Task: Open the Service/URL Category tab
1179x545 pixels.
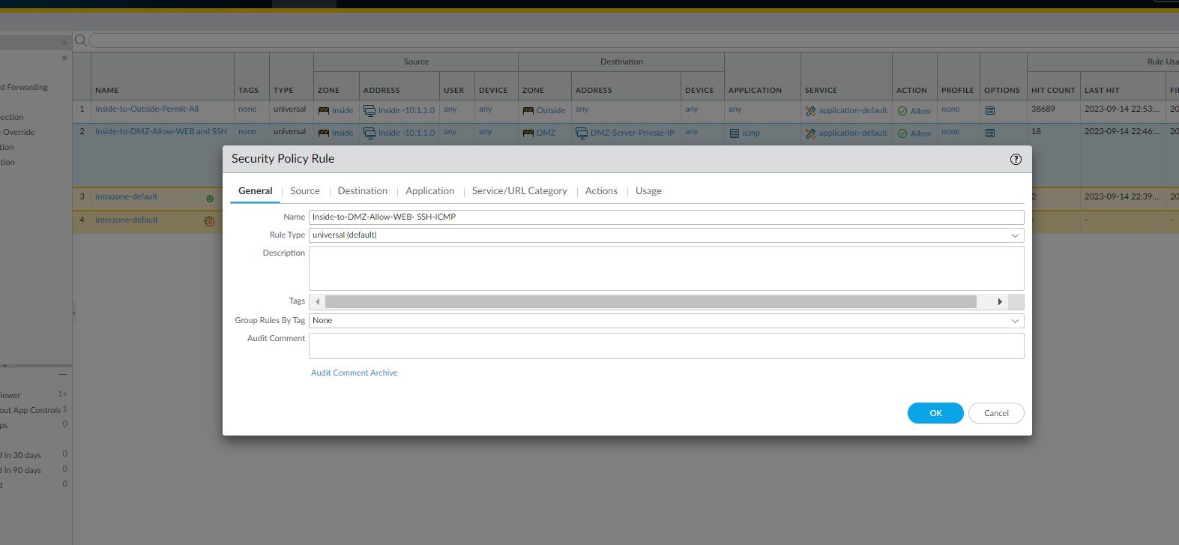Action: [519, 191]
